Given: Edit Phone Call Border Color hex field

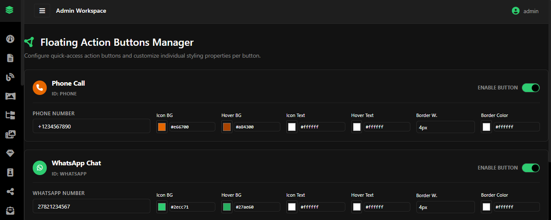Looking at the screenshot, I should 517,127.
